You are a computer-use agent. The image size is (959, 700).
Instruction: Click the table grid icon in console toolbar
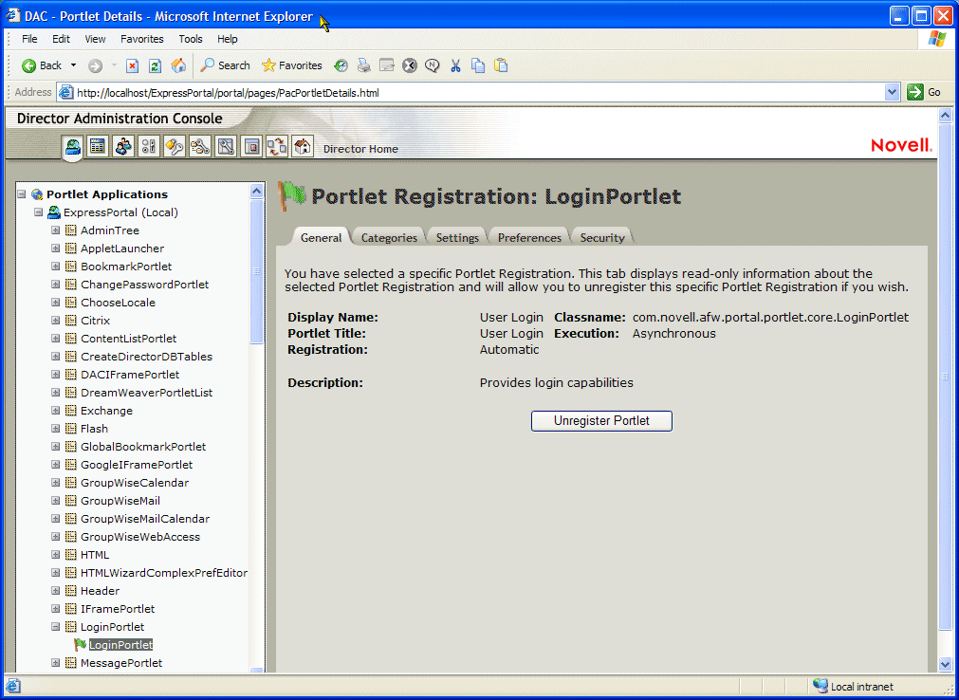click(x=98, y=146)
